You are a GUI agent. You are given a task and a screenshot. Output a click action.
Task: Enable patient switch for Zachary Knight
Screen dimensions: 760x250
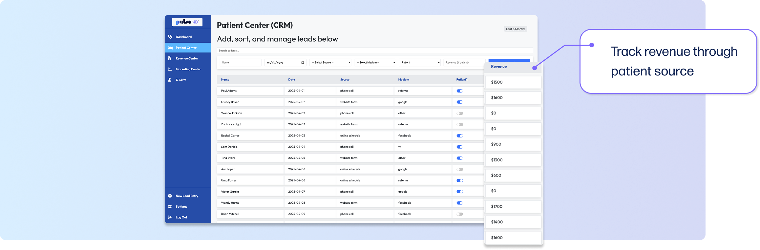[460, 125]
